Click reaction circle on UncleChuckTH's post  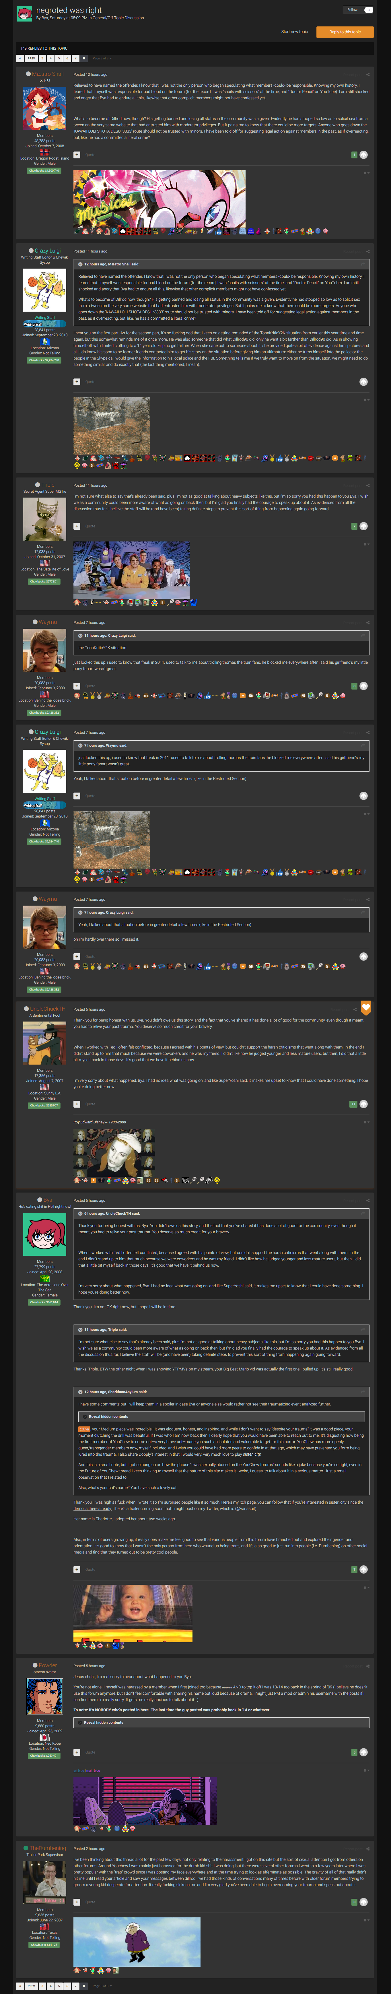[363, 1104]
